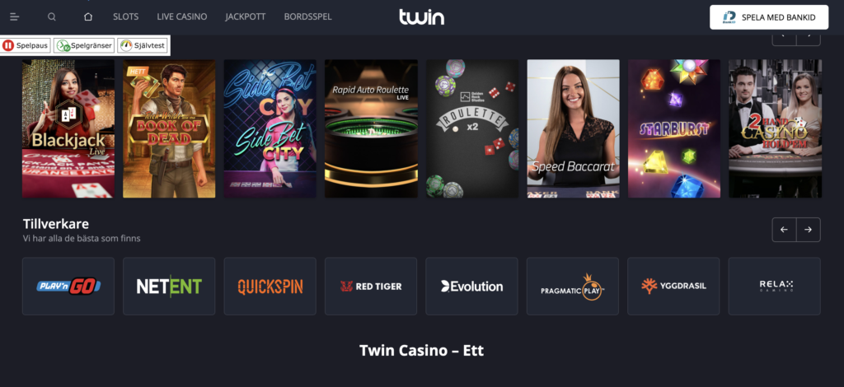Open Play'n GO provider logo
This screenshot has width=844, height=387.
point(68,286)
